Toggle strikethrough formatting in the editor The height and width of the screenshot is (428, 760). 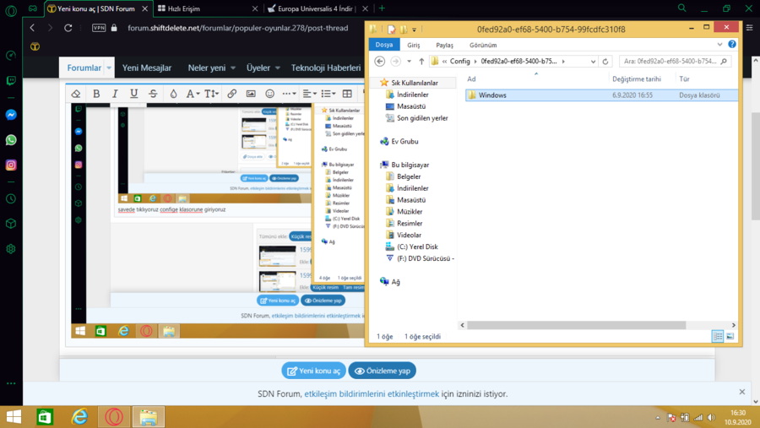click(153, 94)
